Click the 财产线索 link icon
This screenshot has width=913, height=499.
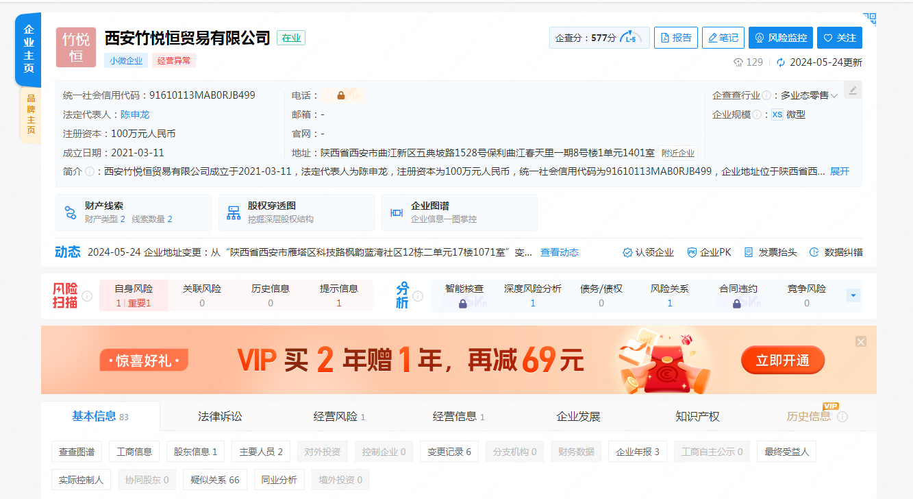[x=71, y=212]
